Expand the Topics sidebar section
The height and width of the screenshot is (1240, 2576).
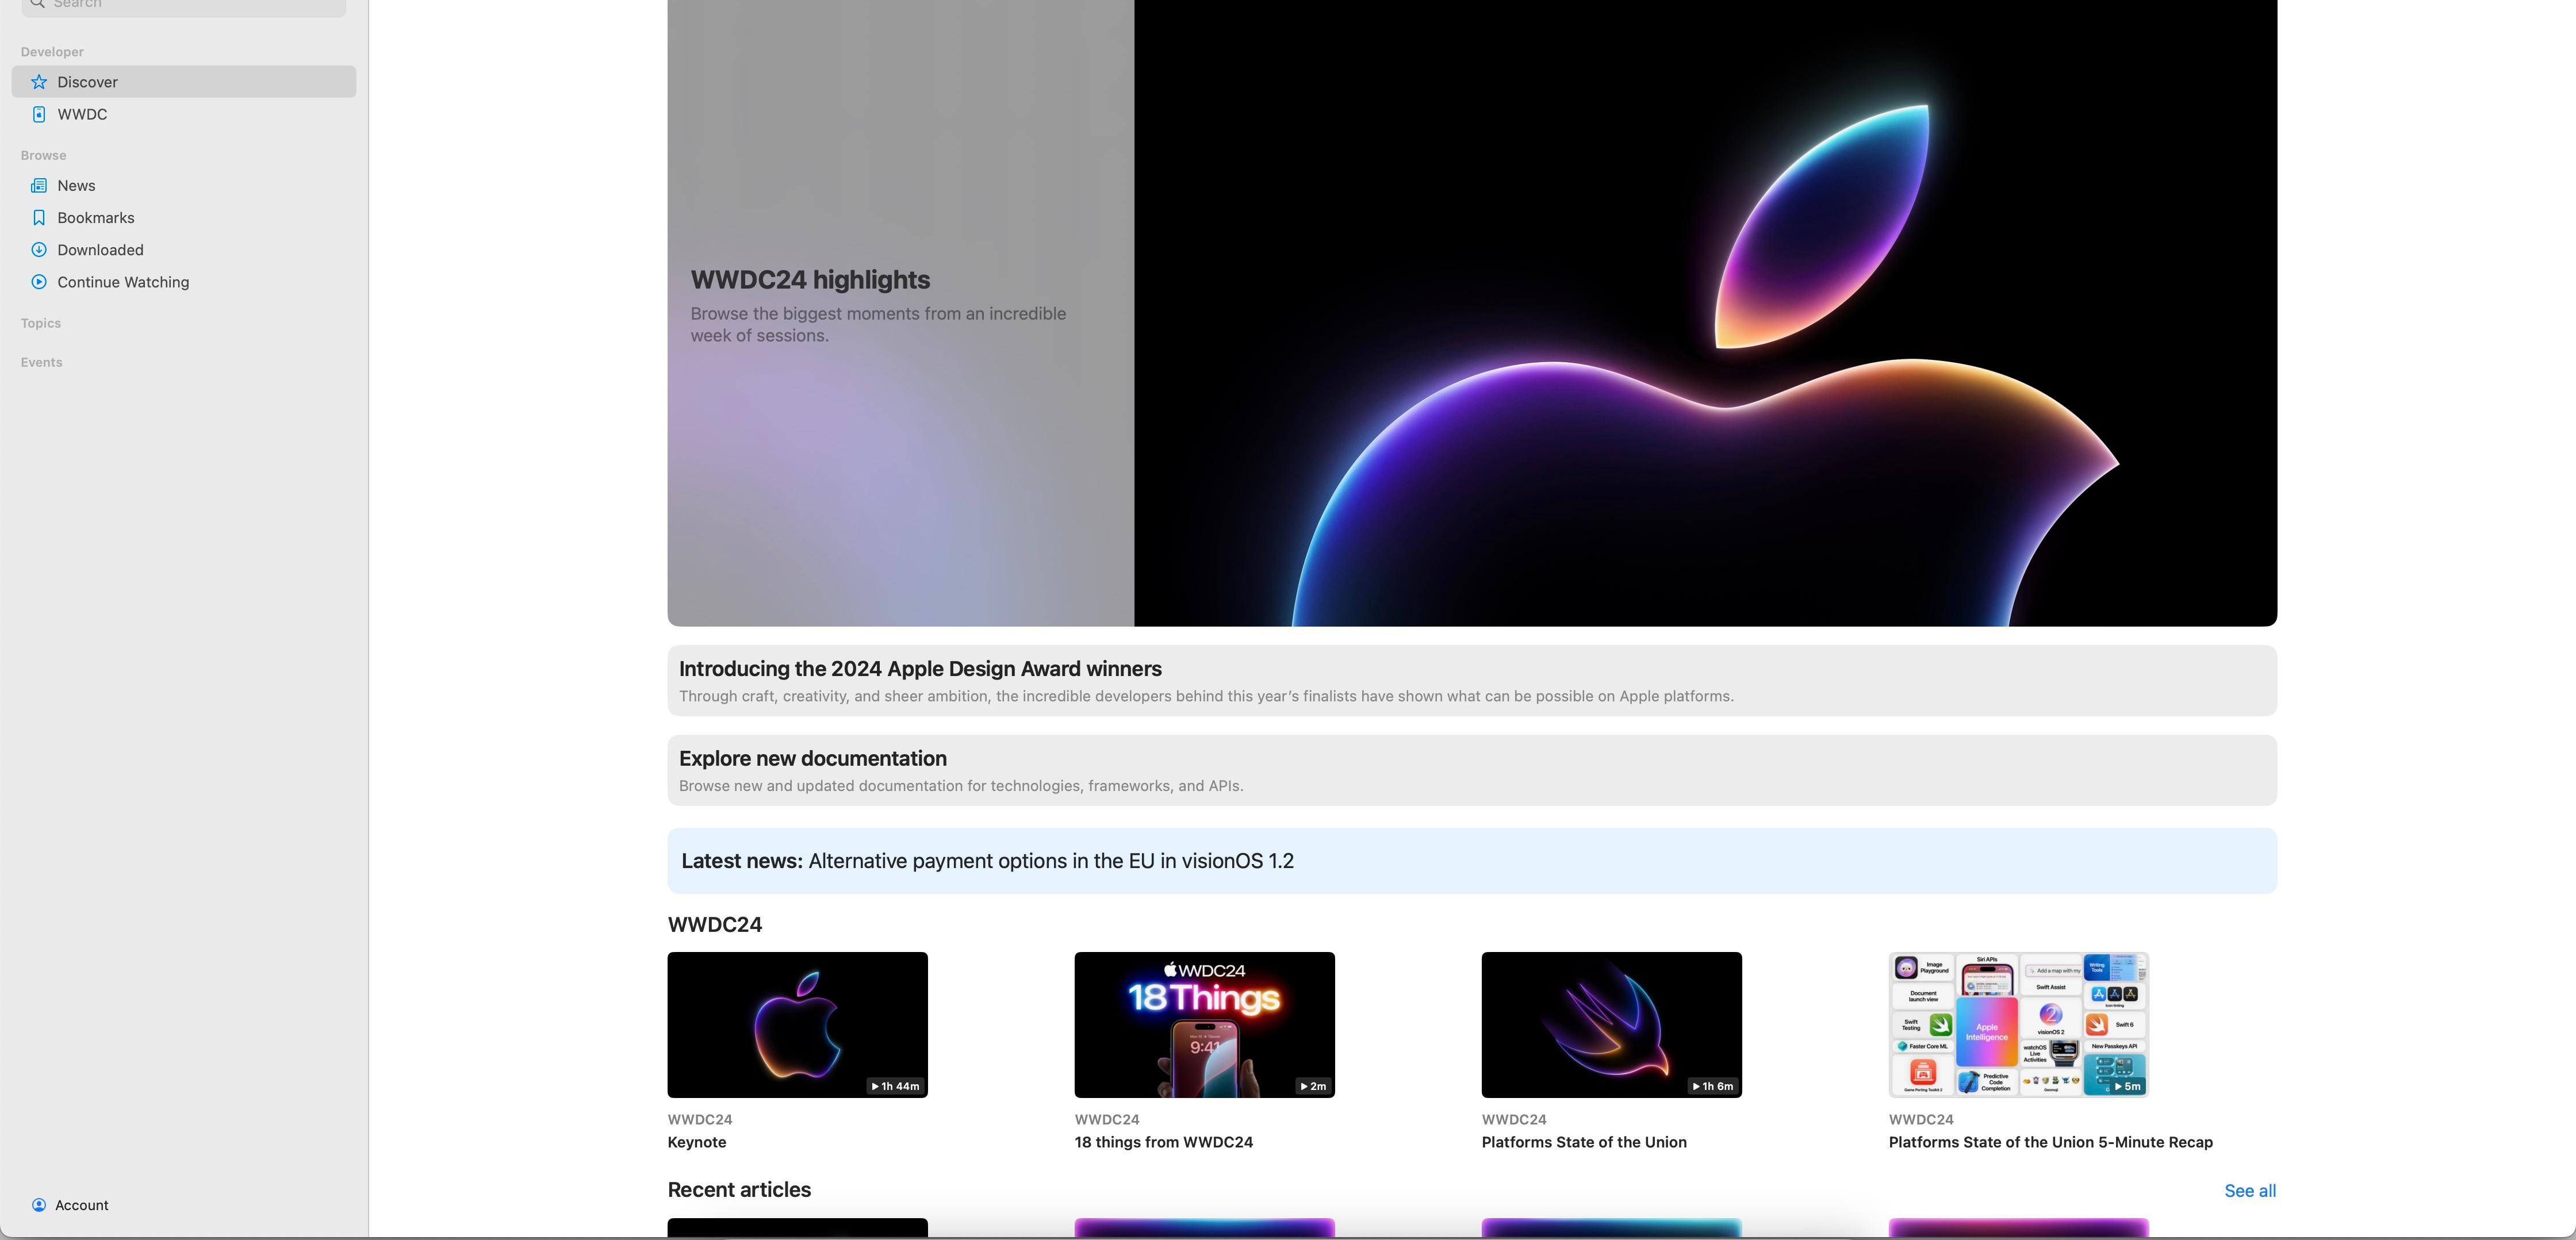tap(41, 323)
